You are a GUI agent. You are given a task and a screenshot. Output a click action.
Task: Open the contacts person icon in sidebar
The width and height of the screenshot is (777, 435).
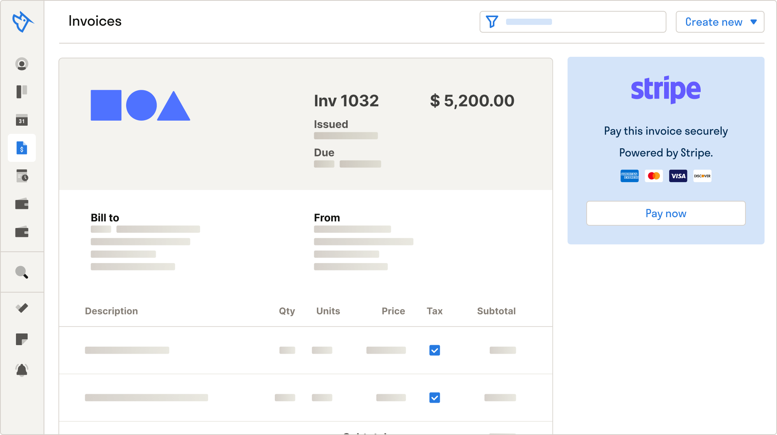tap(22, 64)
